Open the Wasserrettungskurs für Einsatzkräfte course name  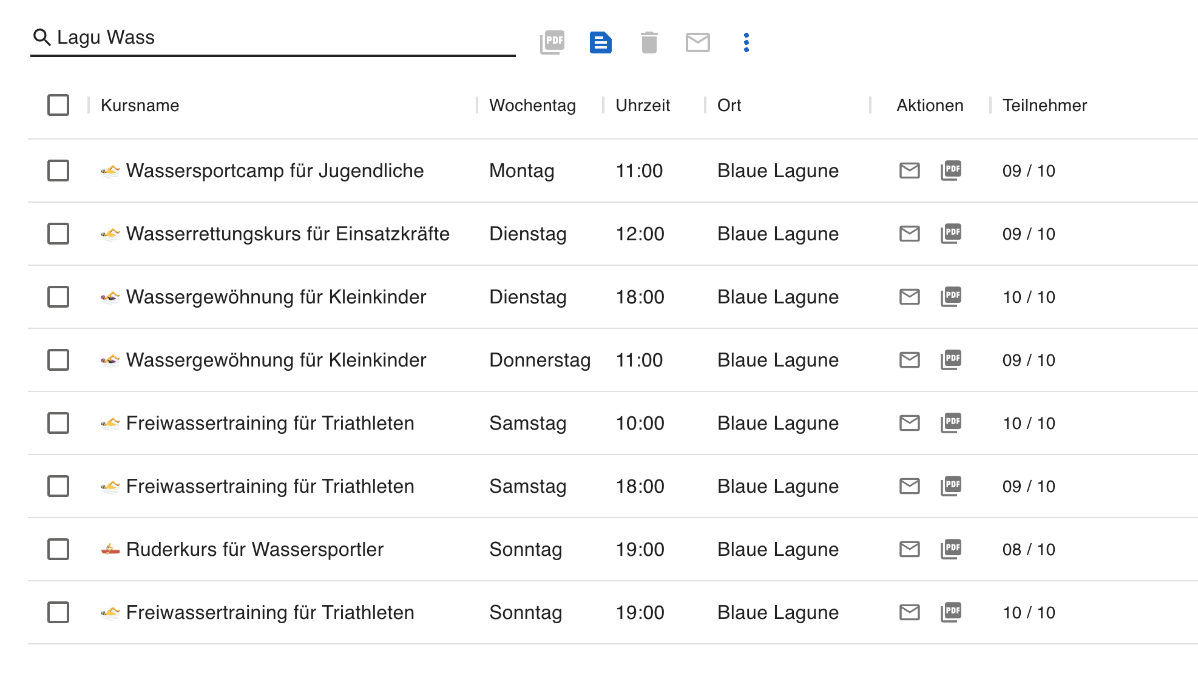[x=287, y=234]
